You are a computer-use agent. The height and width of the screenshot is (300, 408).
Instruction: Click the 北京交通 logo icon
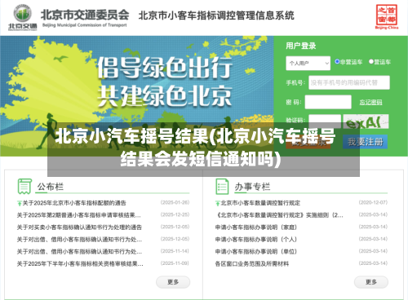pos(22,17)
